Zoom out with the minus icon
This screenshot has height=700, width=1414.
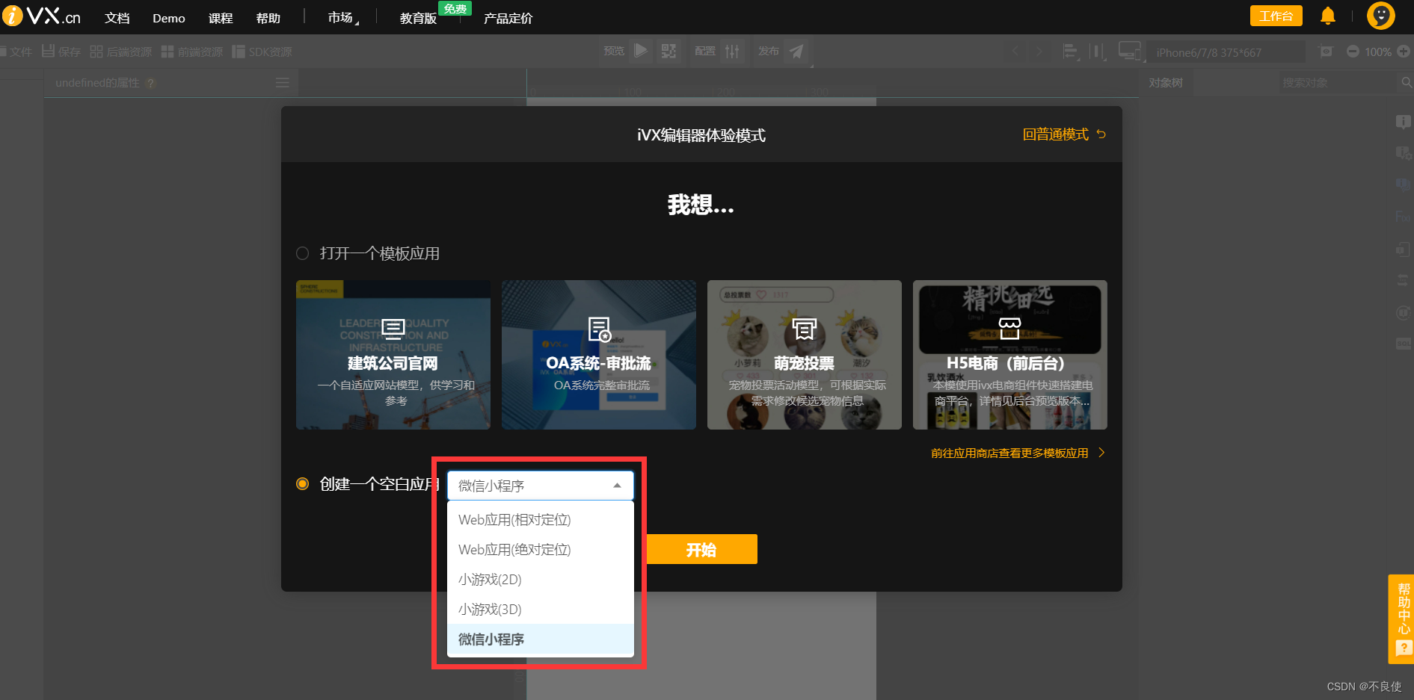tap(1353, 52)
